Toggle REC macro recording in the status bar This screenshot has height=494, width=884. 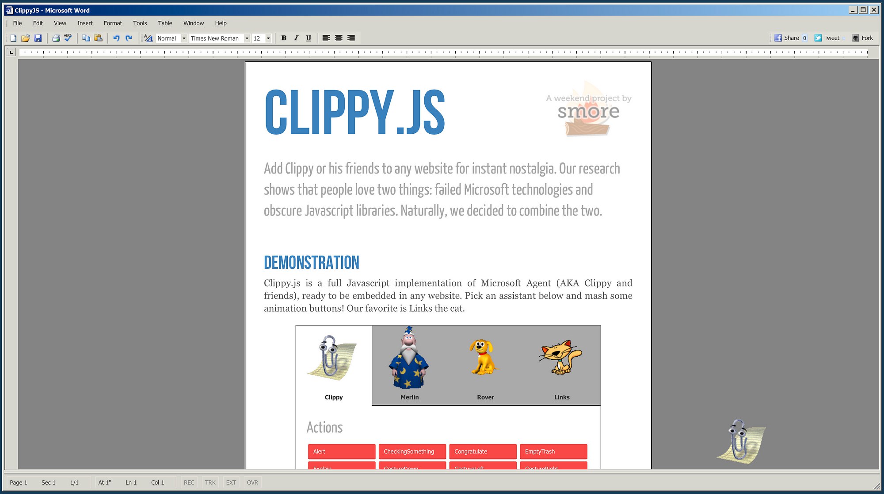click(x=189, y=483)
